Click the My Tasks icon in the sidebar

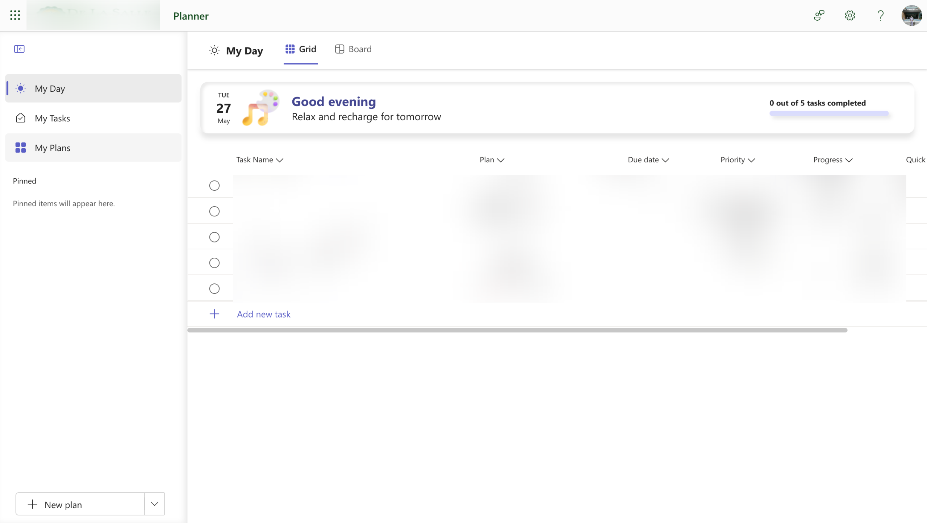[x=21, y=118]
